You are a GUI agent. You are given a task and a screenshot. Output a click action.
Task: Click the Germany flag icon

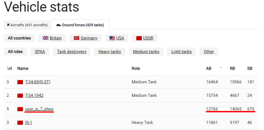click(x=77, y=38)
